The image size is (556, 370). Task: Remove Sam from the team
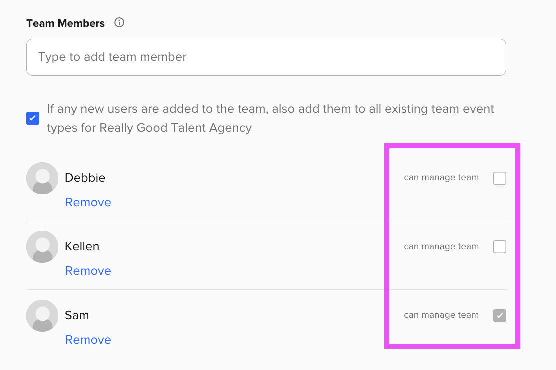pyautogui.click(x=88, y=340)
